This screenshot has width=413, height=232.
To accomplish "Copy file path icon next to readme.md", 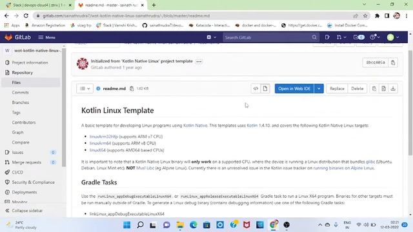I will [x=132, y=89].
